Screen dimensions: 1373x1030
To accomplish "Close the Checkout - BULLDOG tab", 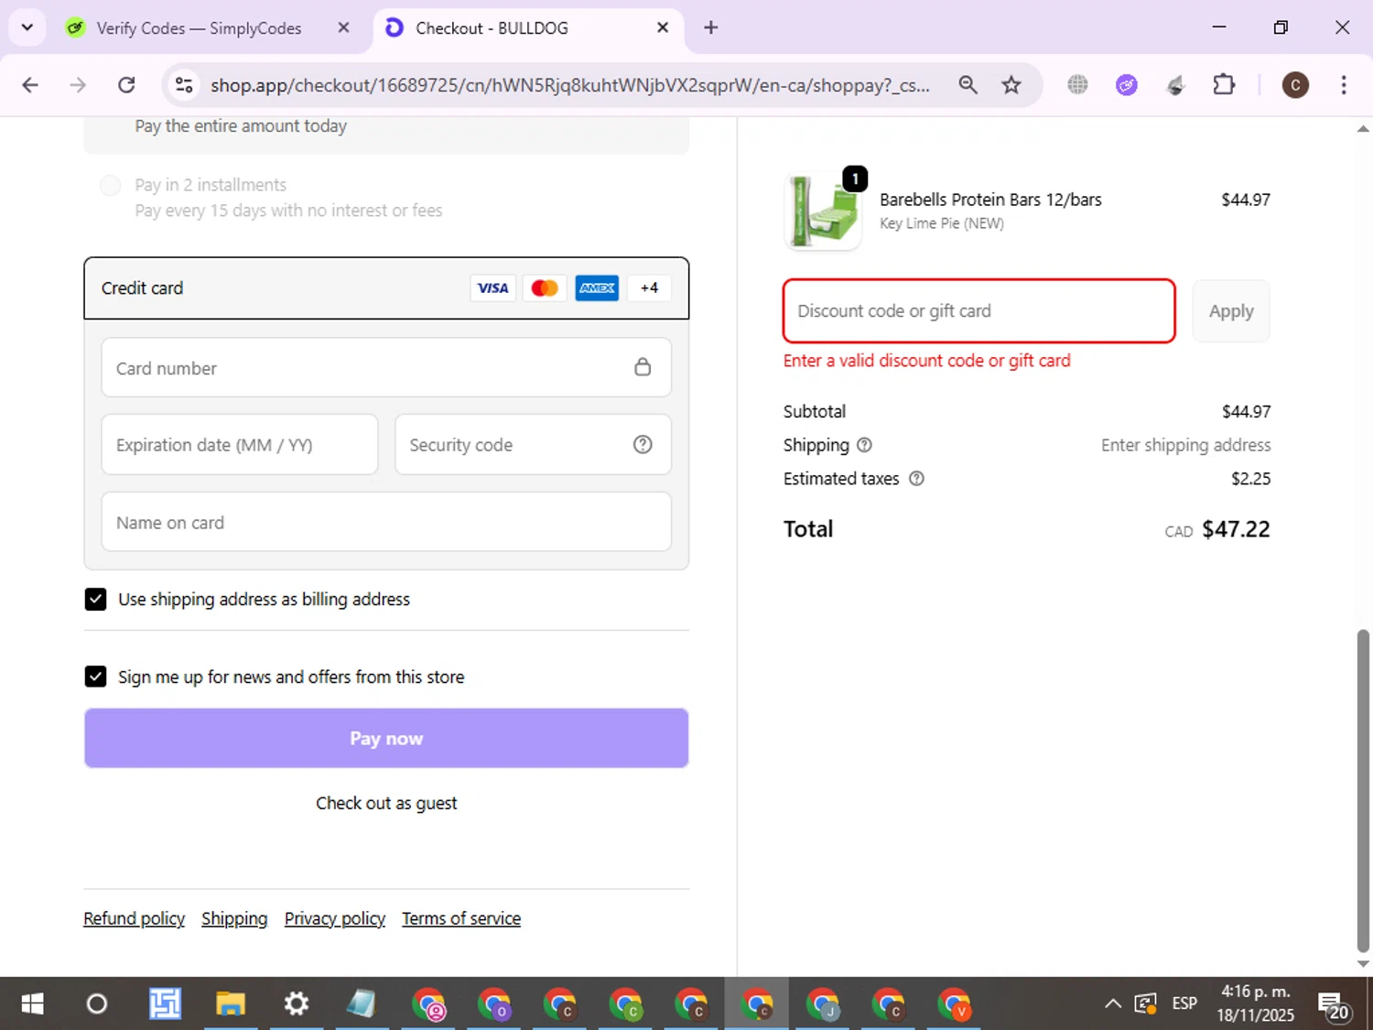I will 663,27.
